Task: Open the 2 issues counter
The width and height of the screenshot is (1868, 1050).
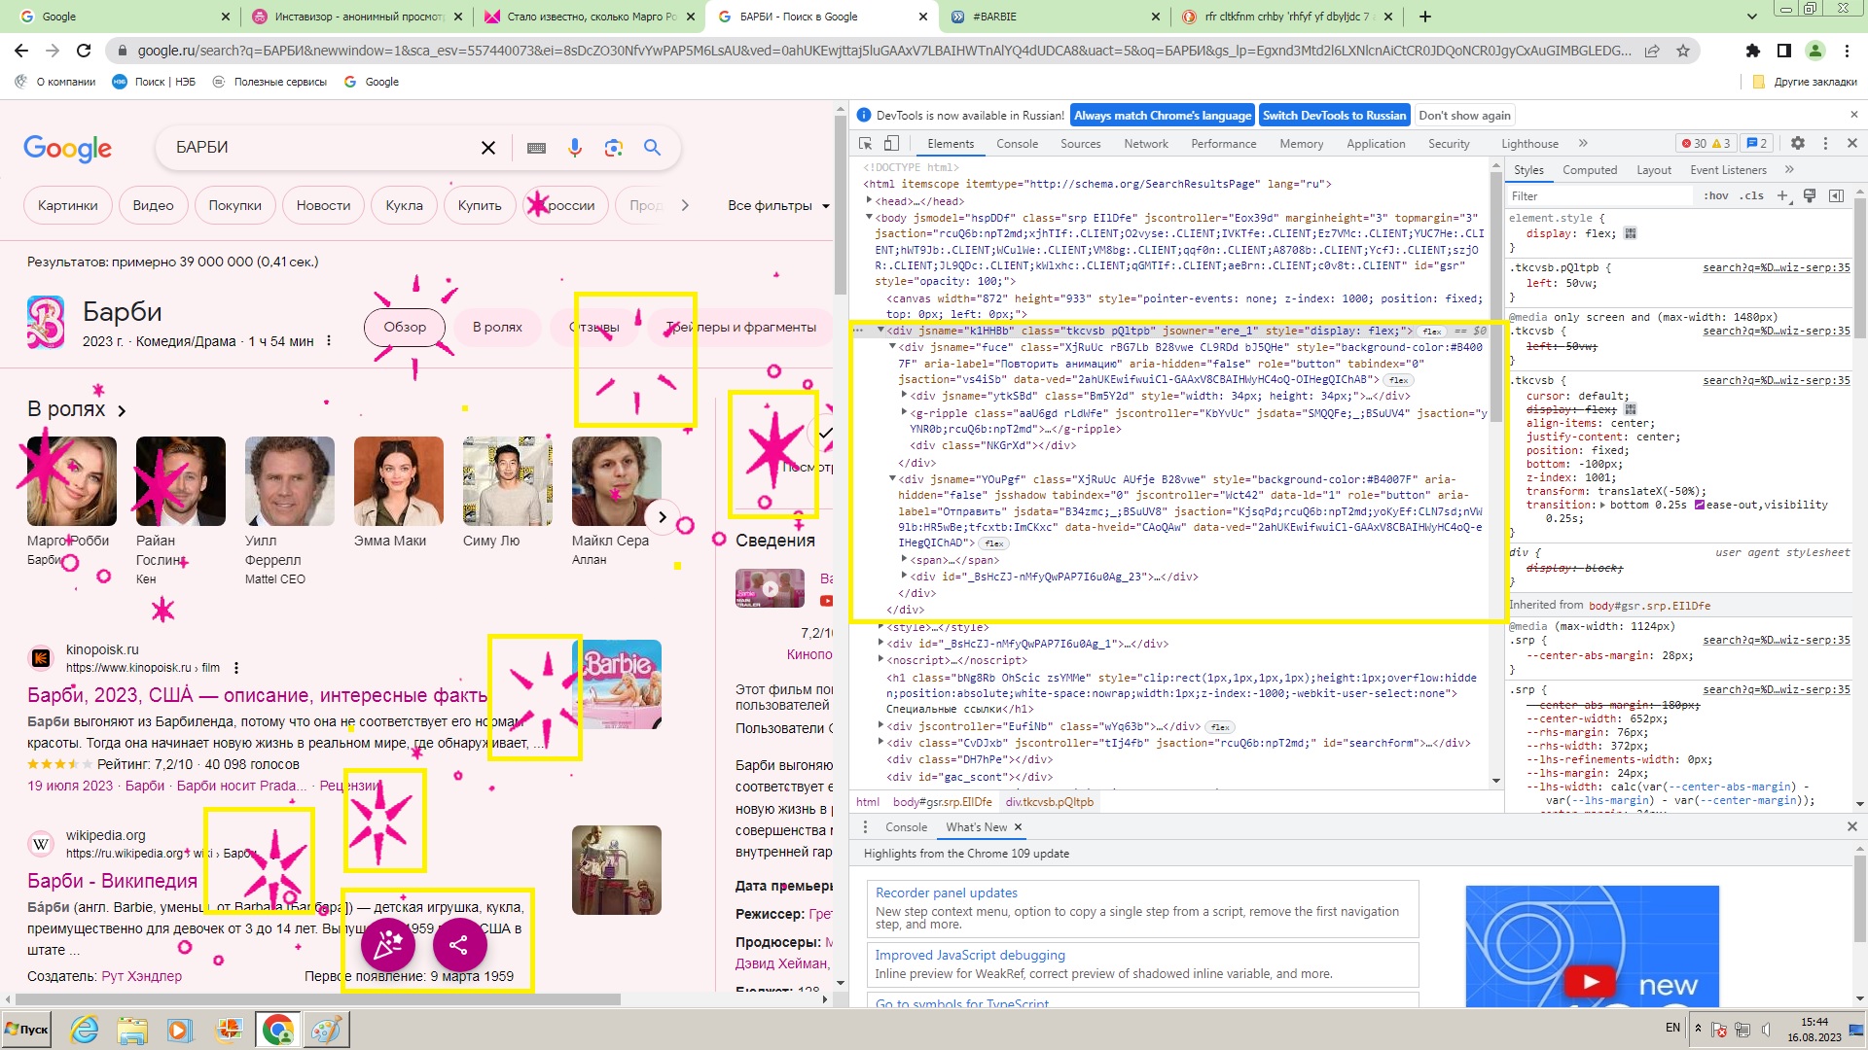Action: 1757,143
